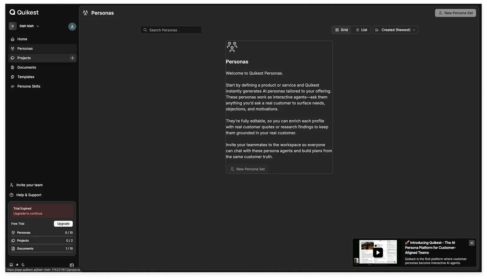Viewport: 487px width, 279px height.
Task: Go to Home in the sidebar
Action: point(42,39)
